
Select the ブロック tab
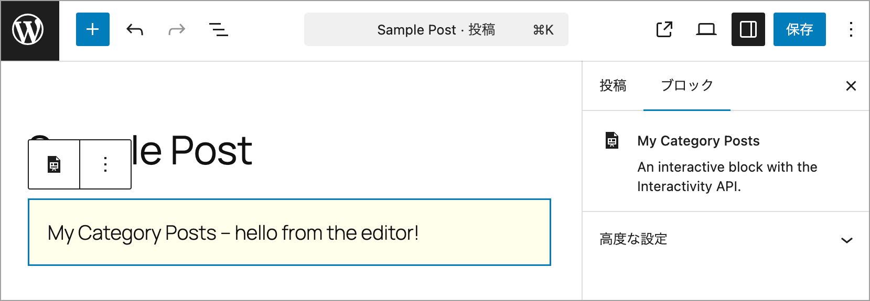click(x=687, y=86)
